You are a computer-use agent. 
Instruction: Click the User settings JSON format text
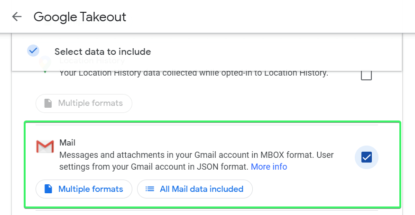(x=154, y=167)
